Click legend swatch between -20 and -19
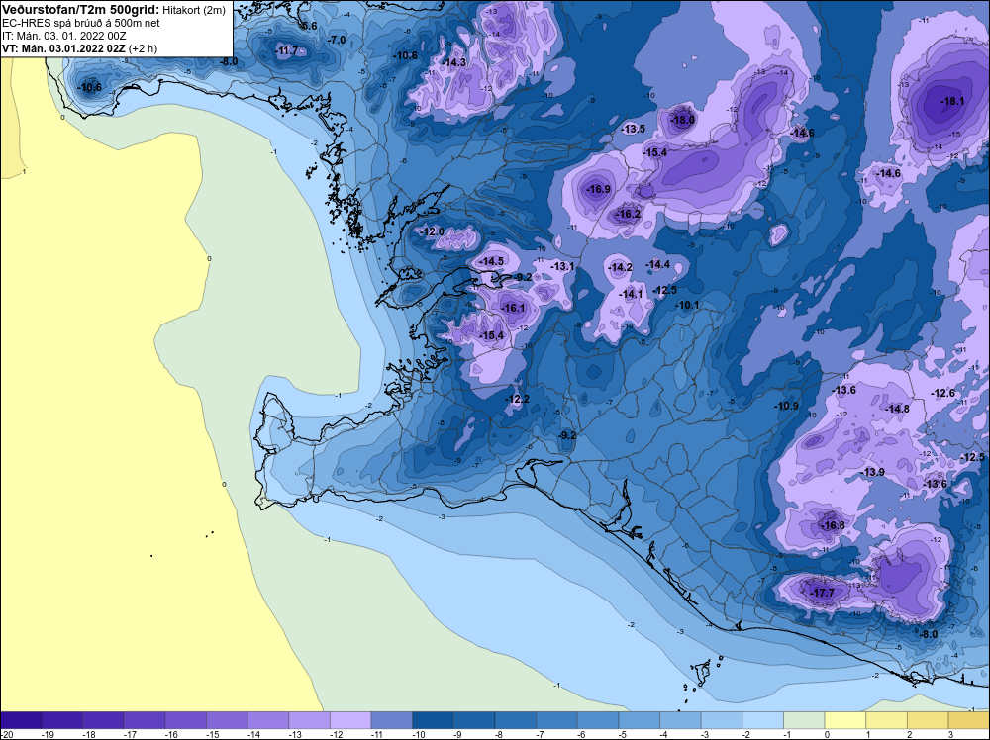The height and width of the screenshot is (740, 990). point(21,720)
